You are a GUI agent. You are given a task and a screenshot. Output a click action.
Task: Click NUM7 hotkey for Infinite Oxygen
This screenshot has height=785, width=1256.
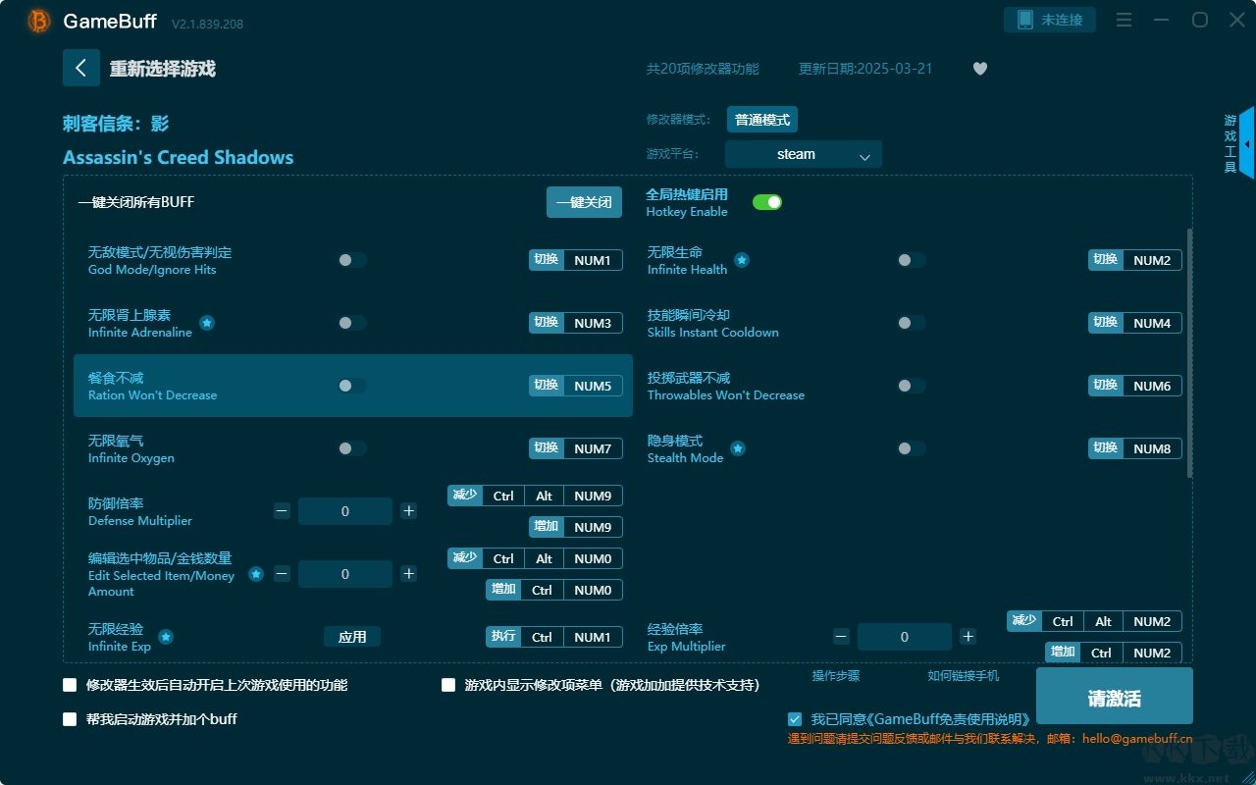click(x=593, y=448)
